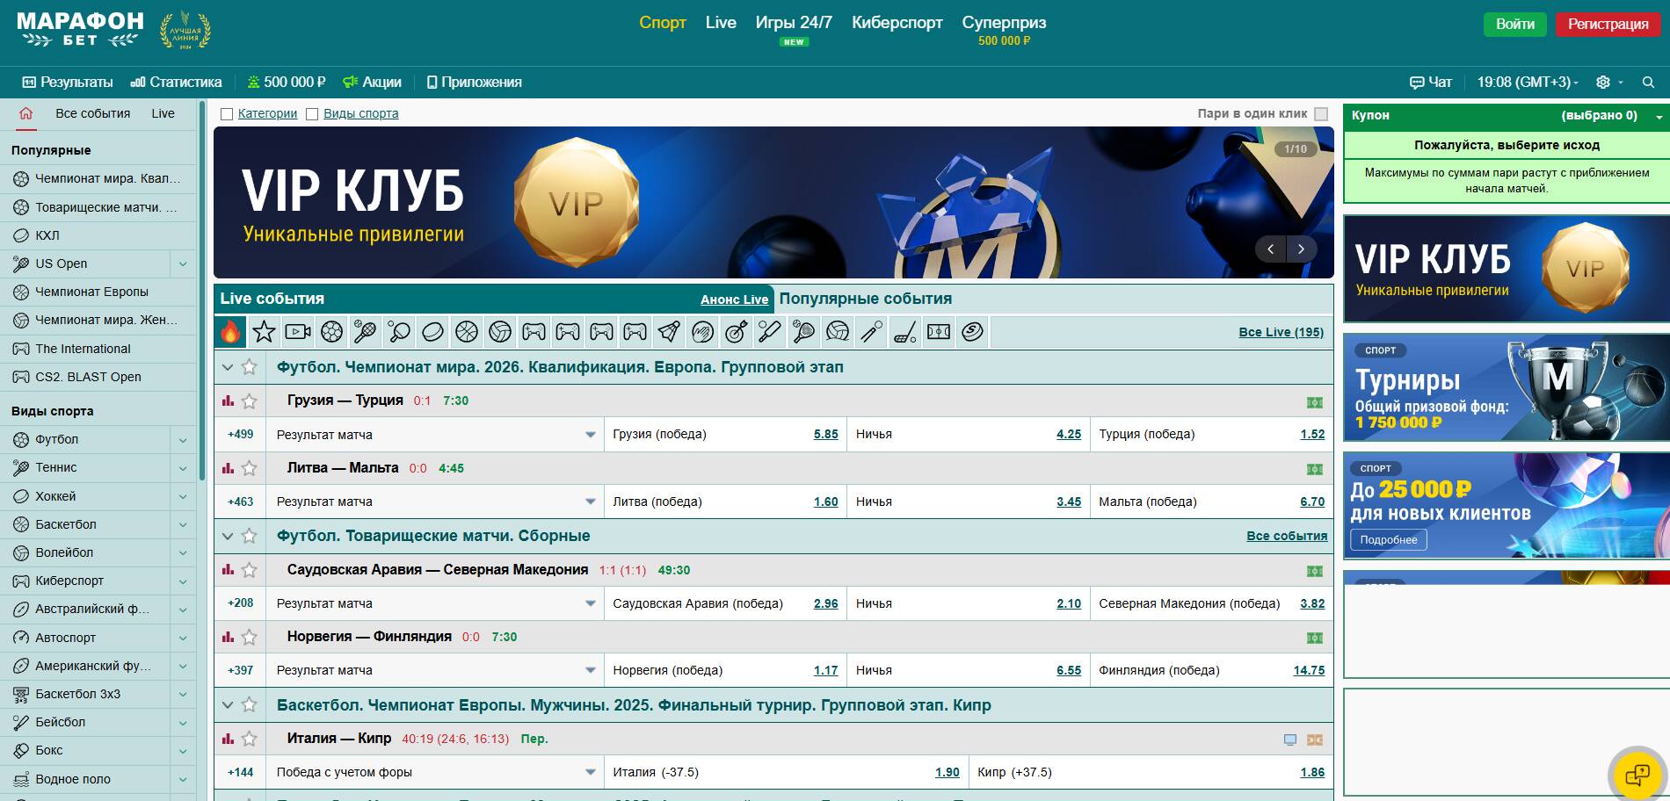The height and width of the screenshot is (801, 1670).
Task: Go to home icon in left sidebar
Action: point(25,113)
